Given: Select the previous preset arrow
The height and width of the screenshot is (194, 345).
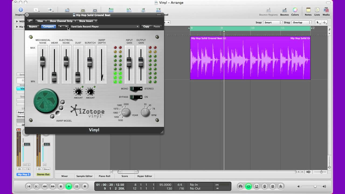Looking at the screenshot, I should click(60, 26).
